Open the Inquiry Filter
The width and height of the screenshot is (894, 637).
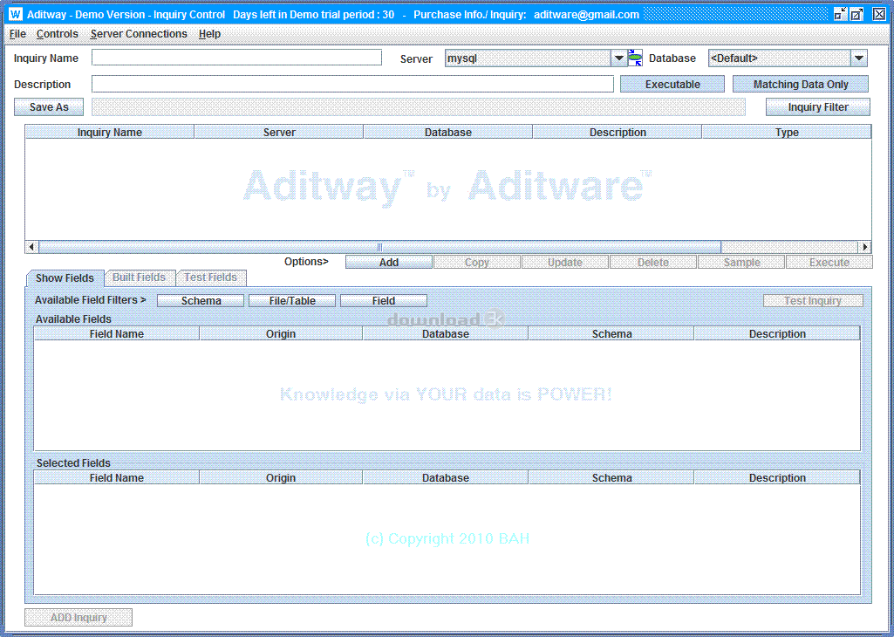point(817,107)
